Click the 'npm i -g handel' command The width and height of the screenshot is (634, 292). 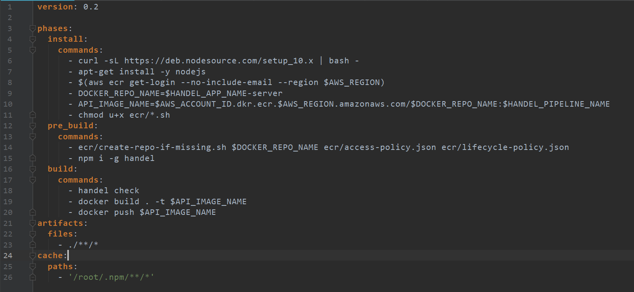(116, 159)
